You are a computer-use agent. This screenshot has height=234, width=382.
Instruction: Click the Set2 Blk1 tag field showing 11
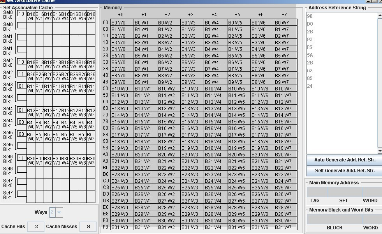[22, 73]
